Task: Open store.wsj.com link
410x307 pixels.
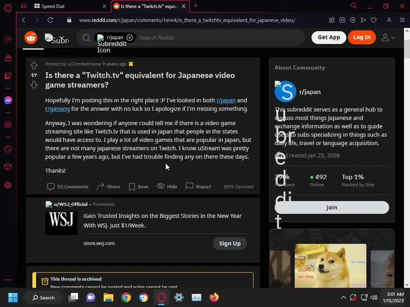Action: point(99,243)
